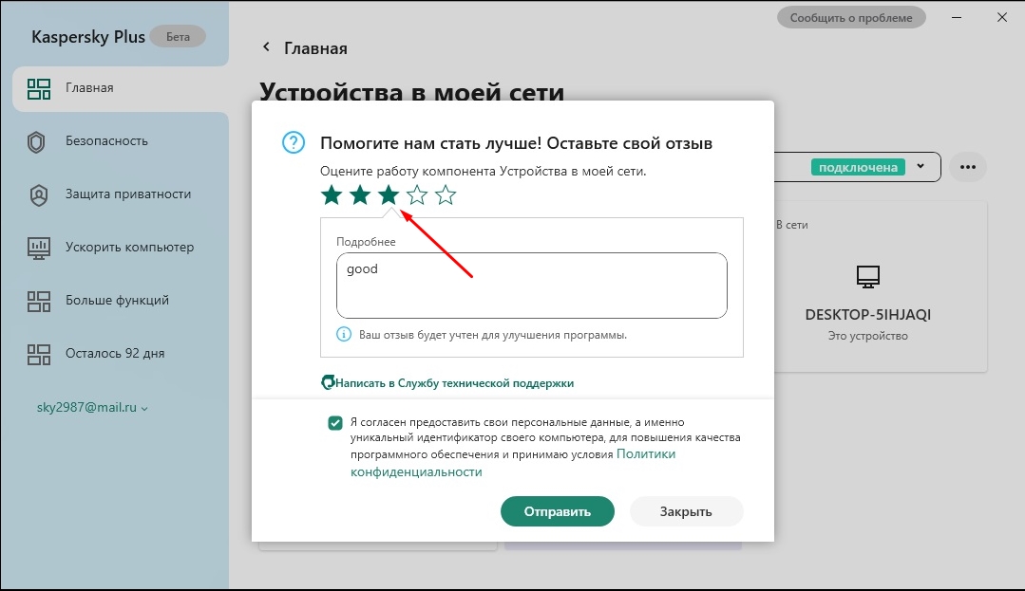Screen dimensions: 1025x591
Task: Click the Безопасность shield icon
Action: 38,141
